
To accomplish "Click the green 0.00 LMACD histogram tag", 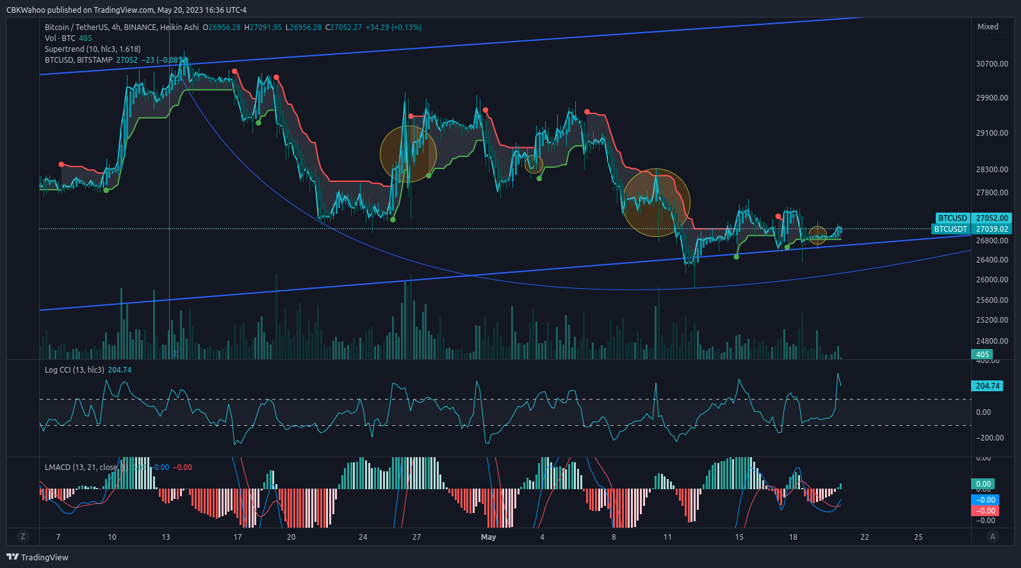I will pyautogui.click(x=983, y=484).
